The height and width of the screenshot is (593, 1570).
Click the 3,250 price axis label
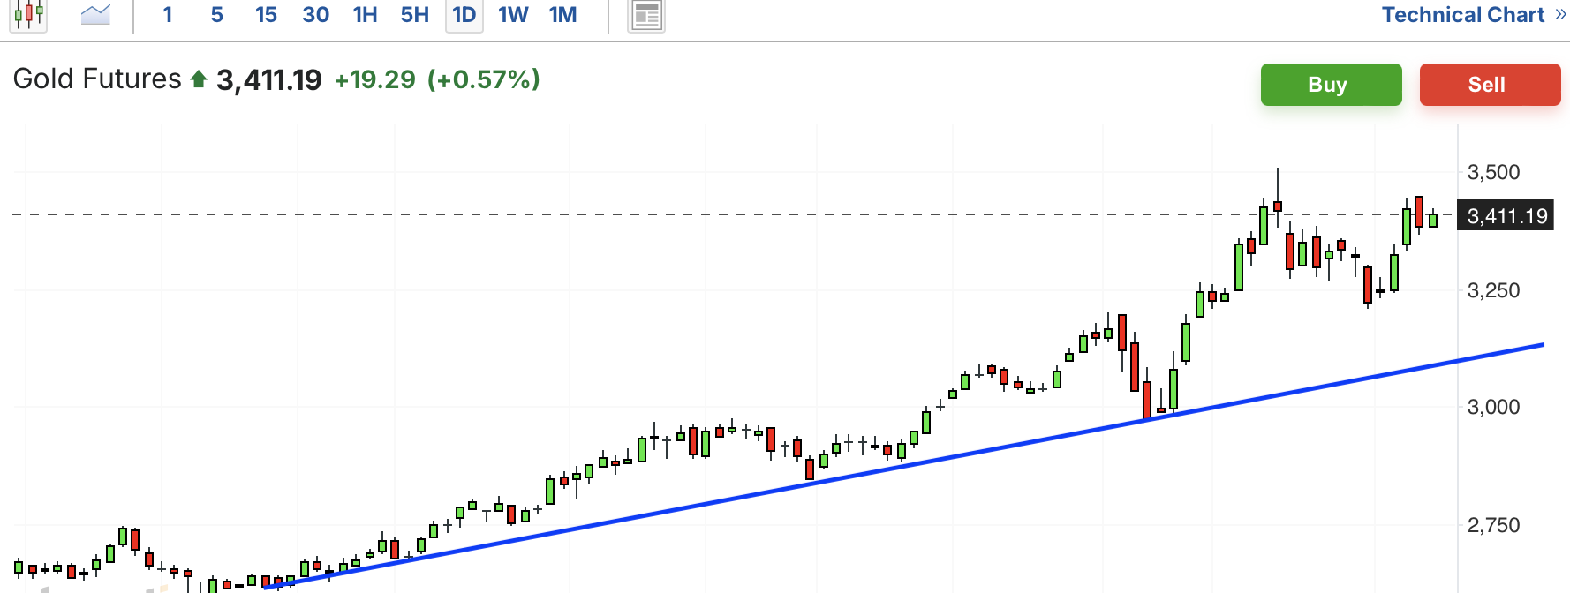1493,290
